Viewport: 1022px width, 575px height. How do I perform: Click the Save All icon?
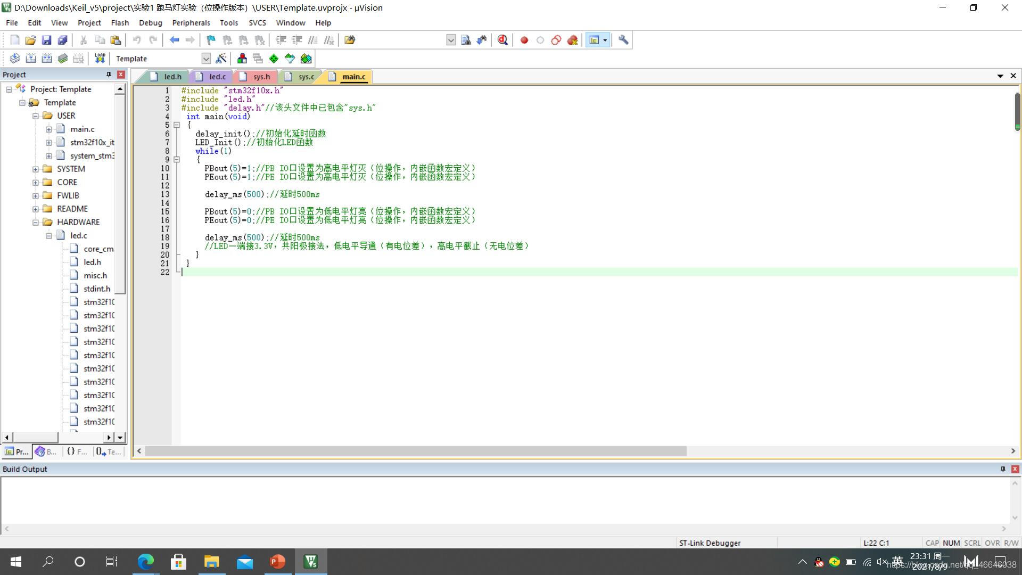(x=62, y=40)
